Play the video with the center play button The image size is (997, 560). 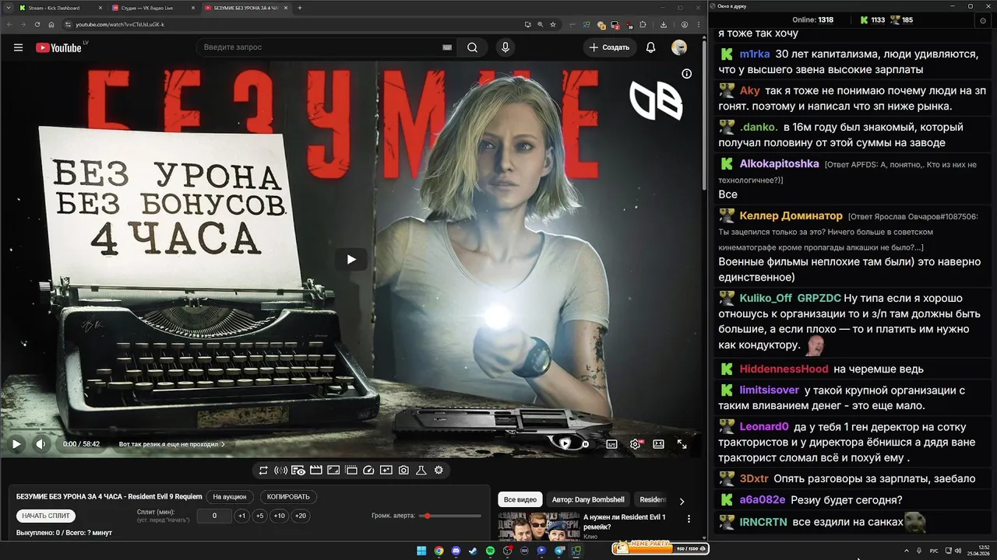(351, 259)
